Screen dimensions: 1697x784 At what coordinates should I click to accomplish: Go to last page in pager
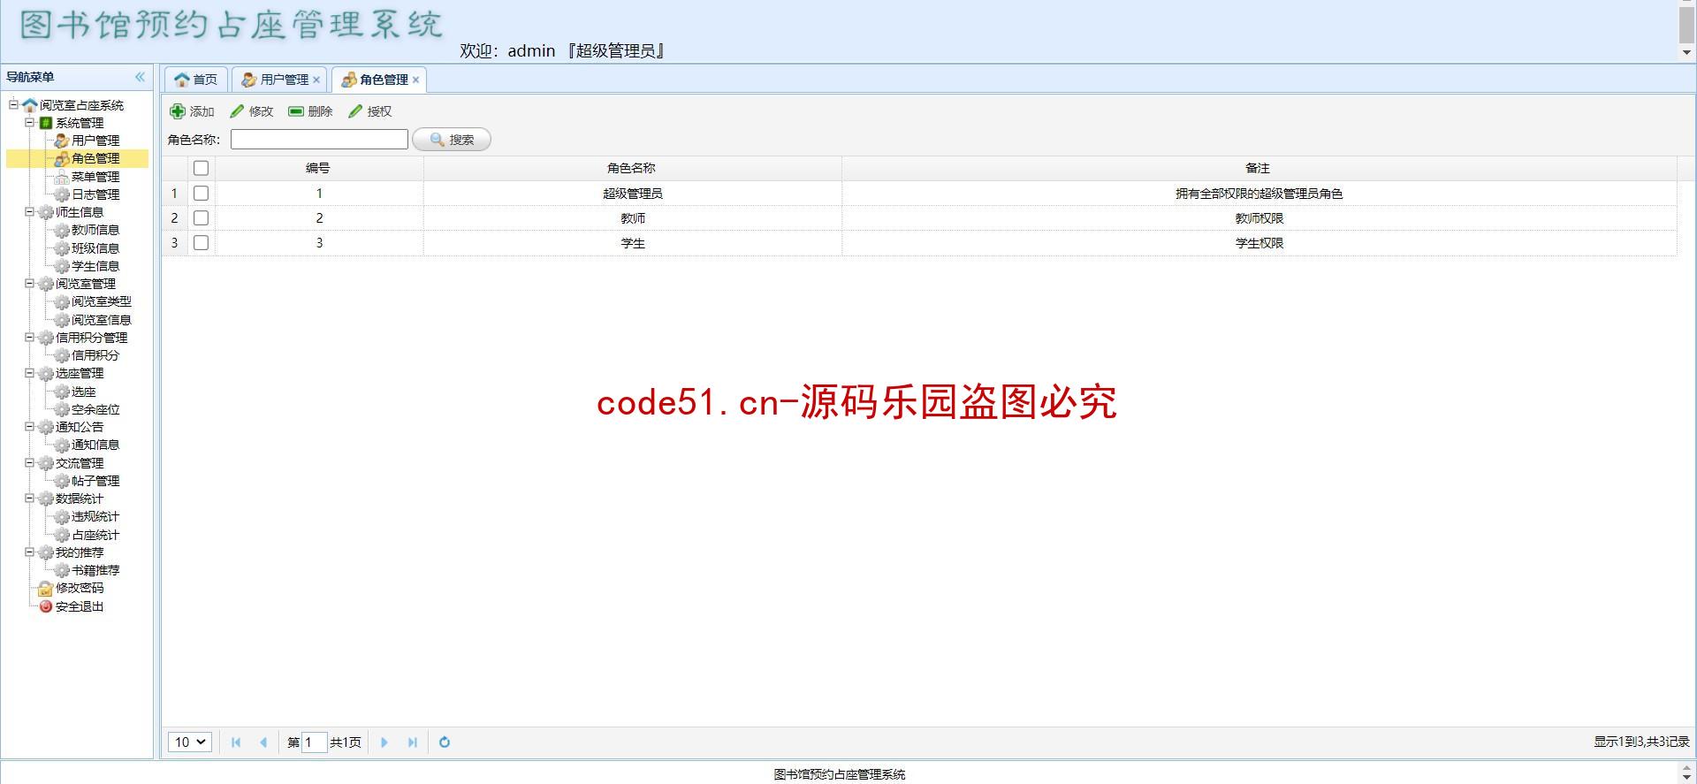point(412,742)
